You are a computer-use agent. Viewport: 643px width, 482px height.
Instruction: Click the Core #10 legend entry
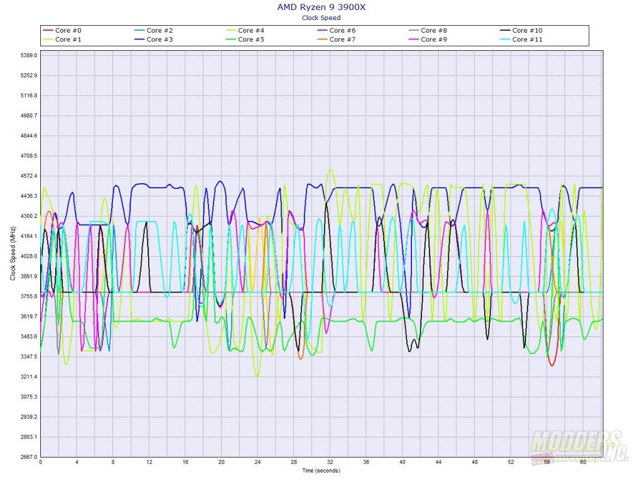click(x=521, y=30)
